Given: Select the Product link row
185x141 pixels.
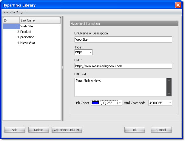Looking at the screenshot, I should [32, 32].
